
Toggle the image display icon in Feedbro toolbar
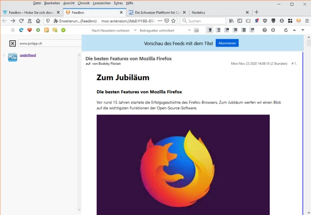point(196,30)
